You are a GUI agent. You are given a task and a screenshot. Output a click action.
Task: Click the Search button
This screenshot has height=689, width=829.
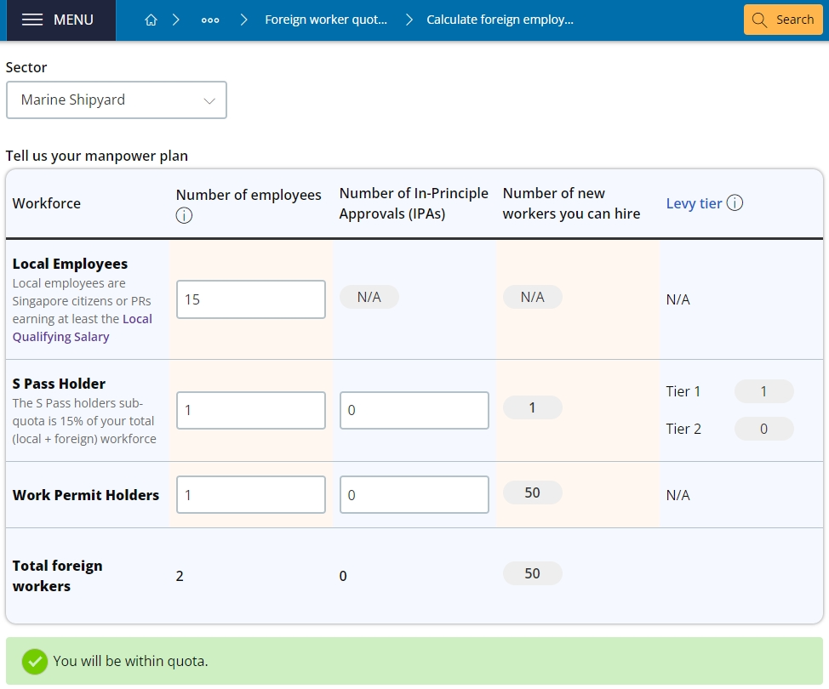783,20
